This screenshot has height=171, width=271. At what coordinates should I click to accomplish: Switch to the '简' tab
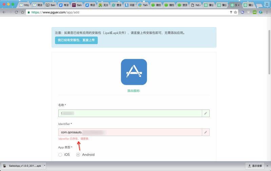tap(38, 5)
